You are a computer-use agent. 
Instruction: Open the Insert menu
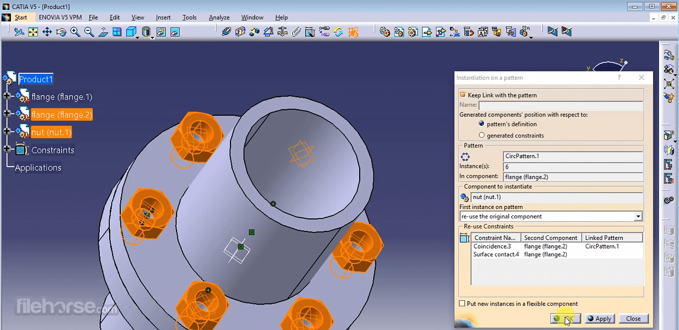(163, 17)
